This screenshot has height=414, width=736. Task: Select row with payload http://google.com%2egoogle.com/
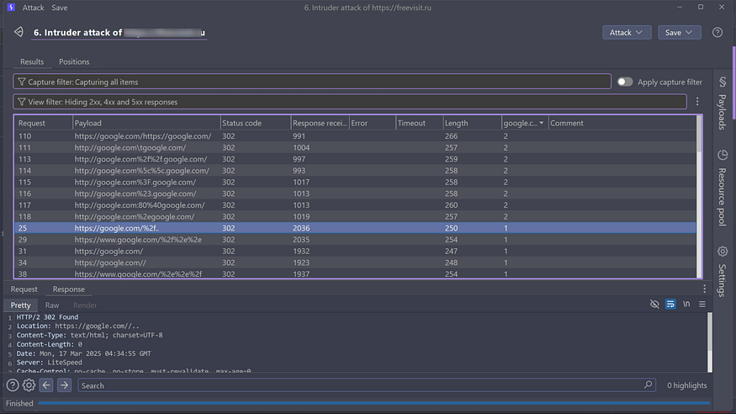click(355, 216)
